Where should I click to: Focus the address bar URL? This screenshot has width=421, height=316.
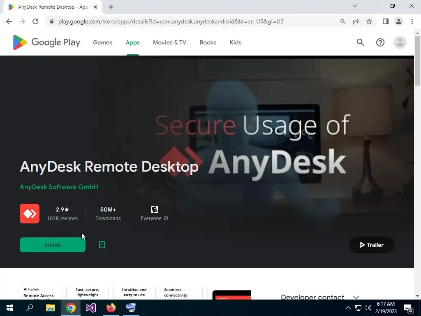(171, 21)
